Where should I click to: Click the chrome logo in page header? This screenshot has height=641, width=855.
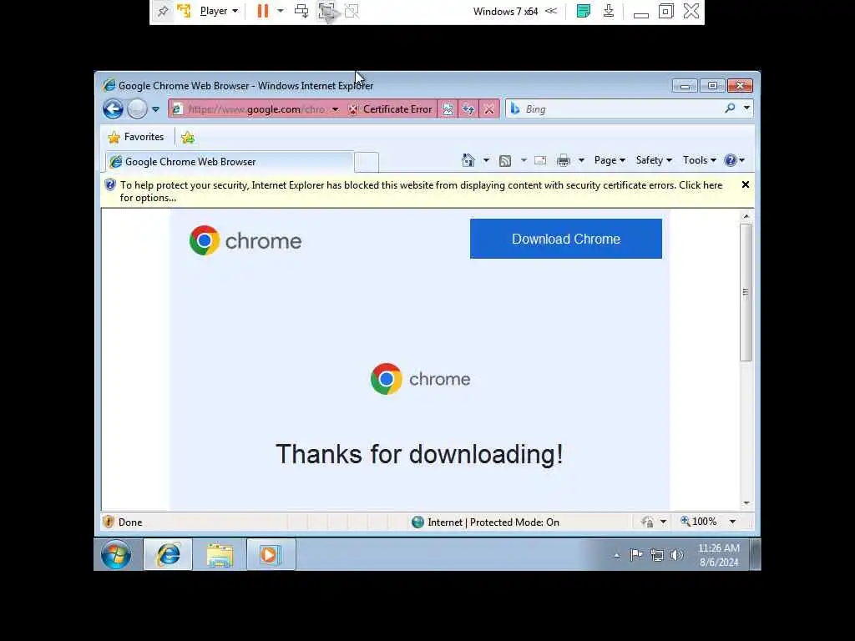tap(245, 240)
